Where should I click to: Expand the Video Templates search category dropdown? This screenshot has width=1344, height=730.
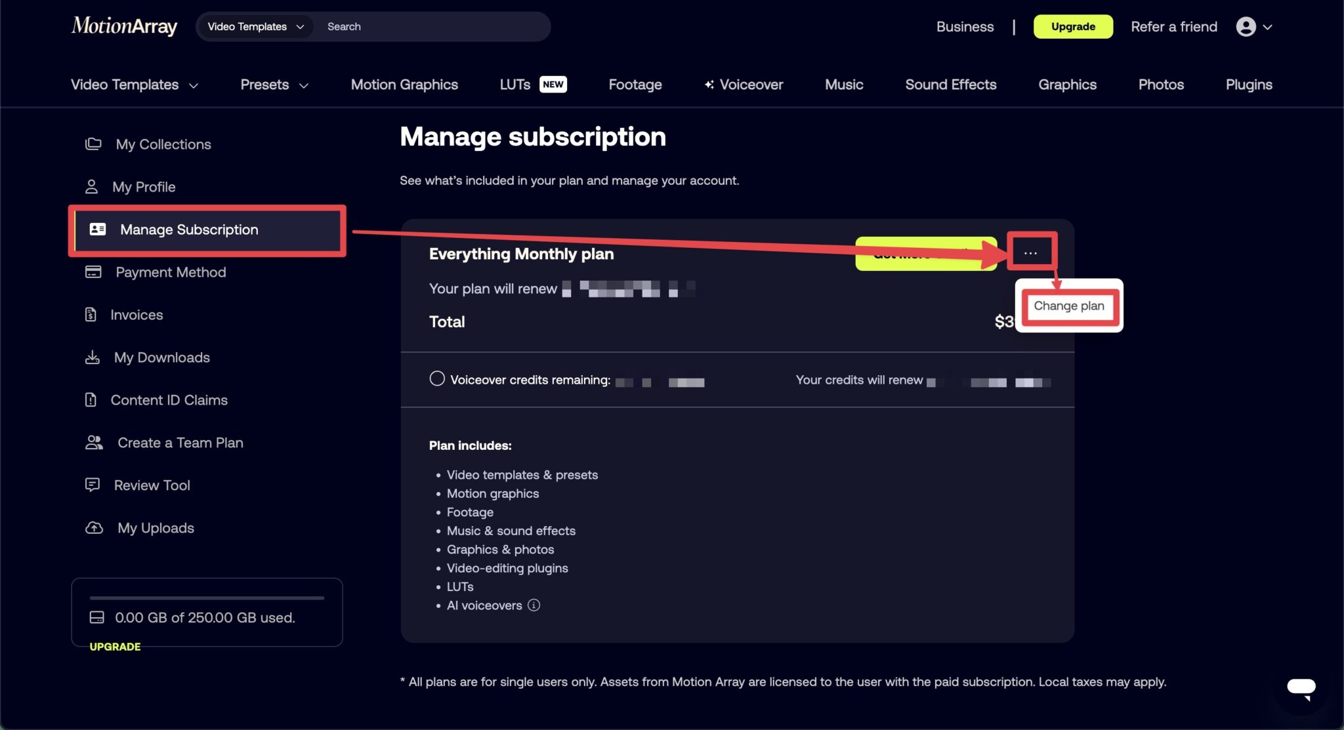pos(255,26)
